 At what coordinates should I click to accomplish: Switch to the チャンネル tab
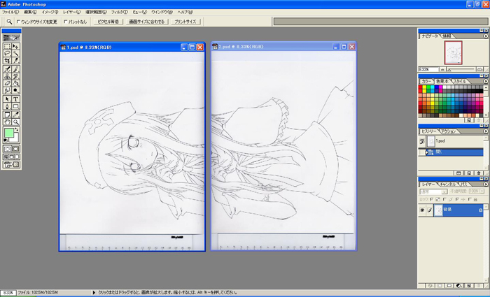tap(448, 184)
